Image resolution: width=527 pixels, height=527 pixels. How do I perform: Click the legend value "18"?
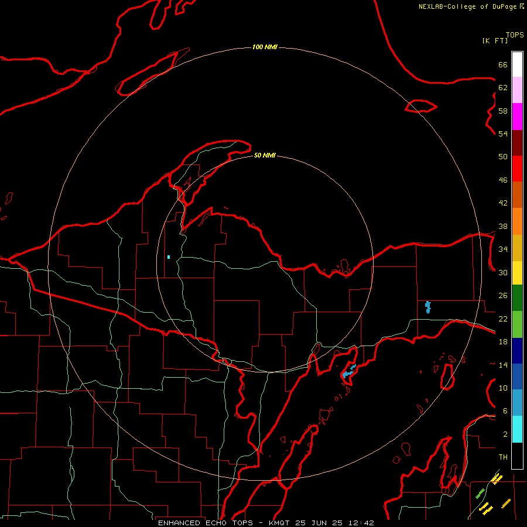pos(503,342)
